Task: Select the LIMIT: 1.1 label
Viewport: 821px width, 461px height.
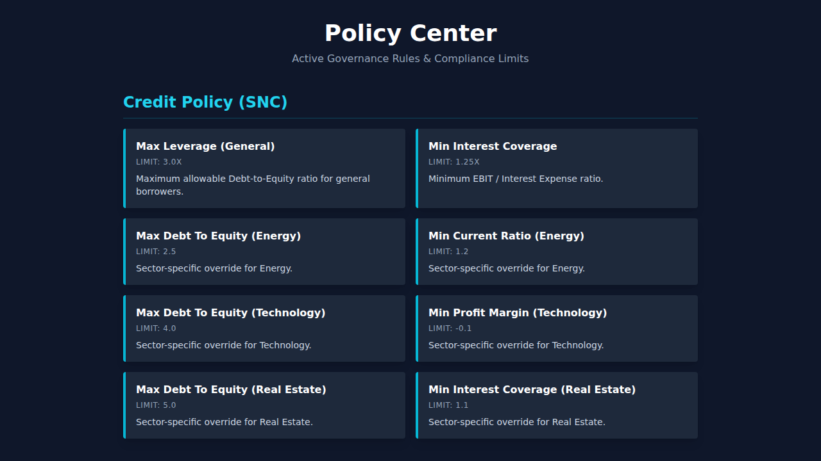Action: [448, 405]
